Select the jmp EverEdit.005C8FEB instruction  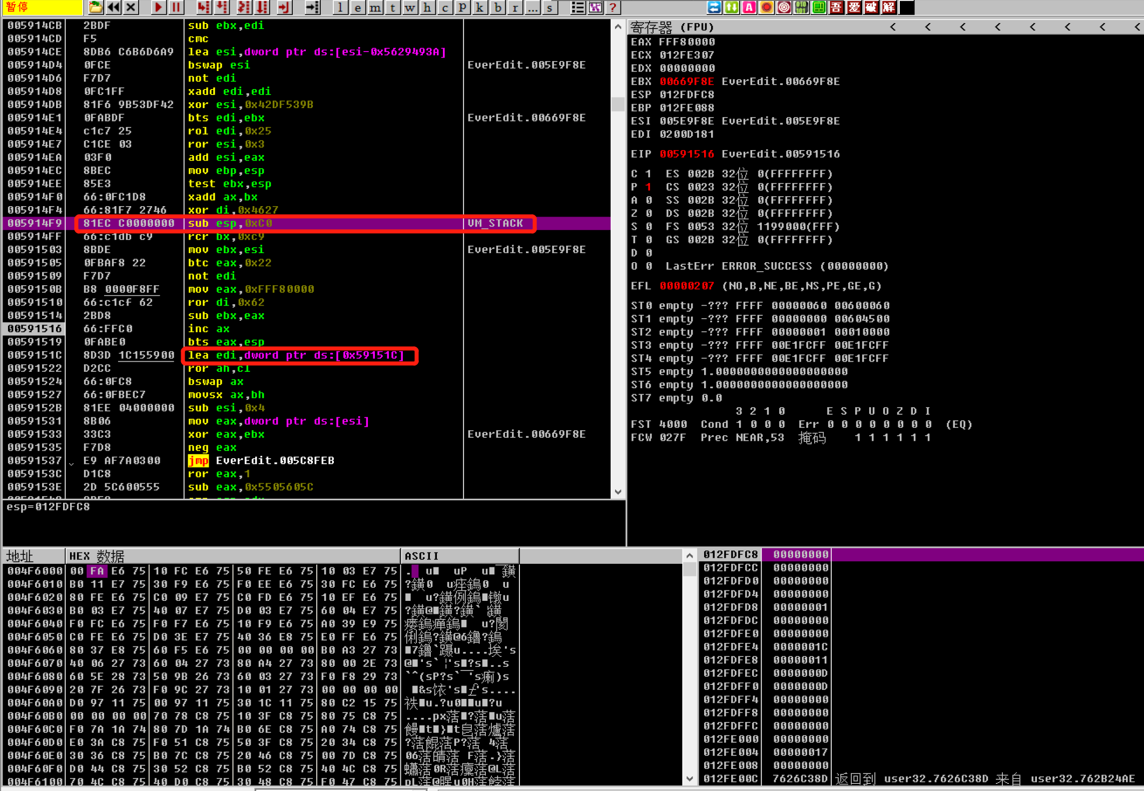pyautogui.click(x=306, y=461)
